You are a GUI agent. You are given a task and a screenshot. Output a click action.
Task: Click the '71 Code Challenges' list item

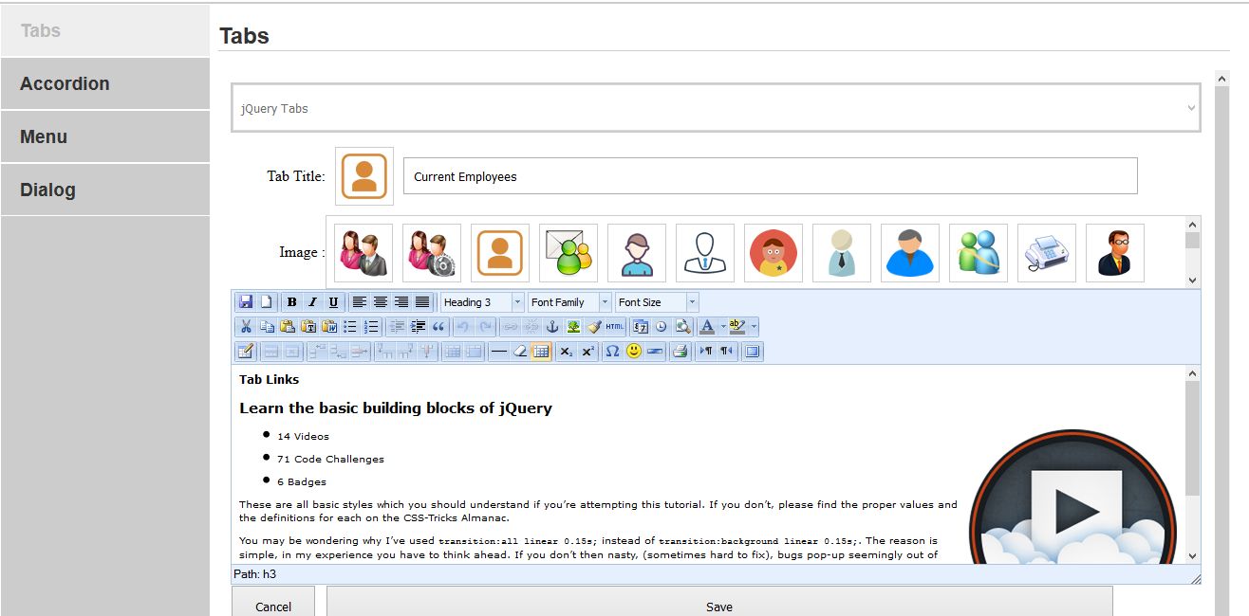pyautogui.click(x=330, y=459)
